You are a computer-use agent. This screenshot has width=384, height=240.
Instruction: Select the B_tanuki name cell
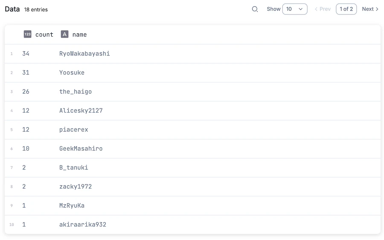pos(73,168)
